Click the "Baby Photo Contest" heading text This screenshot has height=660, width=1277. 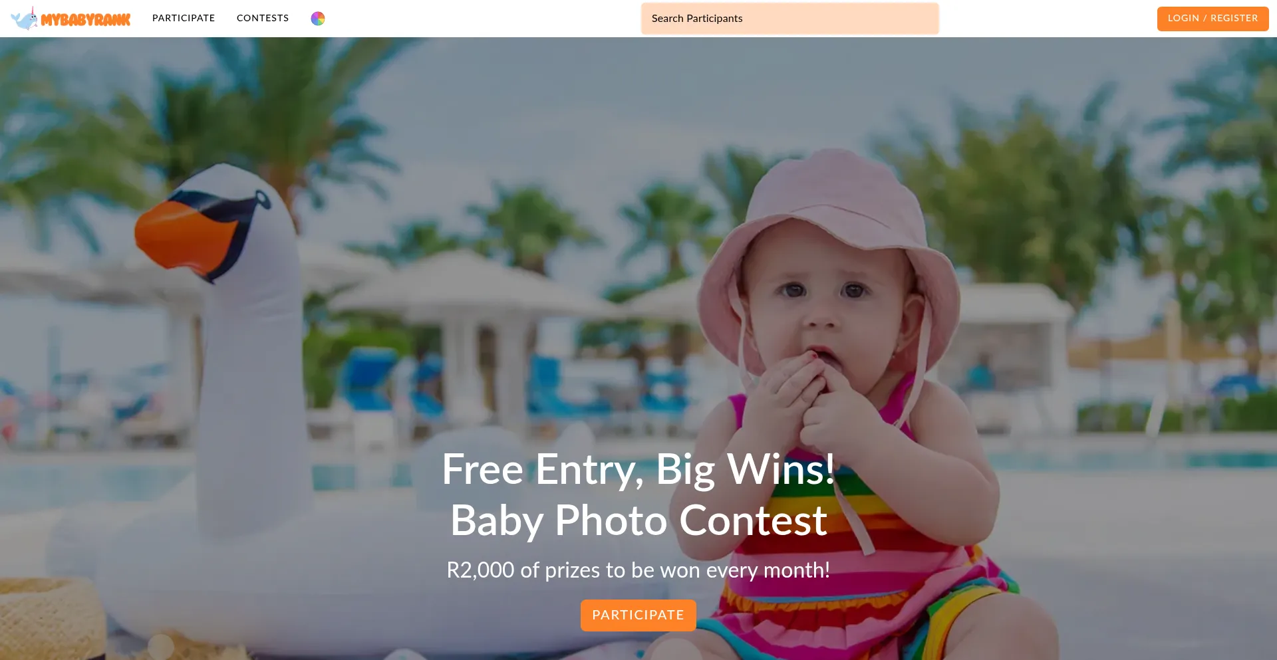click(x=638, y=520)
